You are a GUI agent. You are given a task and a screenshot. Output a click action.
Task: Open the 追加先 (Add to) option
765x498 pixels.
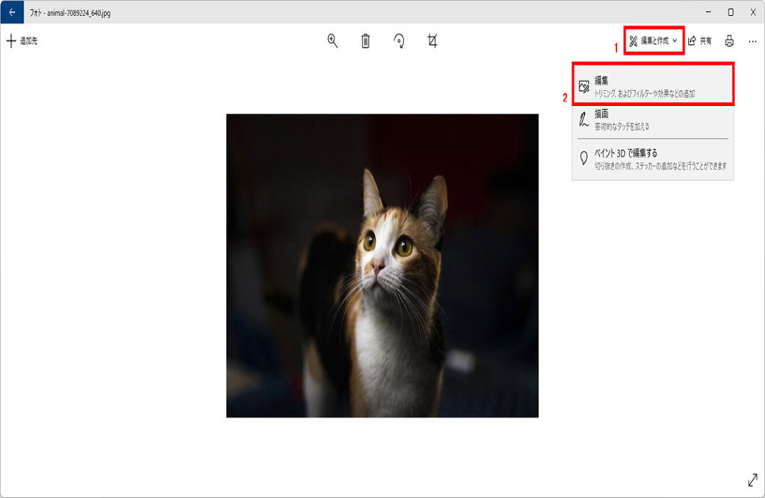(22, 41)
